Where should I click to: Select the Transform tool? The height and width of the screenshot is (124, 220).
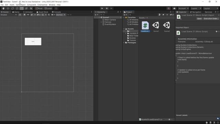(26, 8)
